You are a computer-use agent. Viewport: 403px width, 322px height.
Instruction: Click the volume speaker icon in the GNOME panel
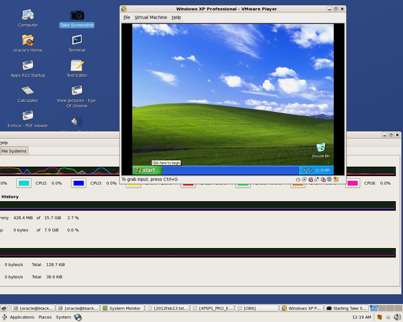click(396, 317)
